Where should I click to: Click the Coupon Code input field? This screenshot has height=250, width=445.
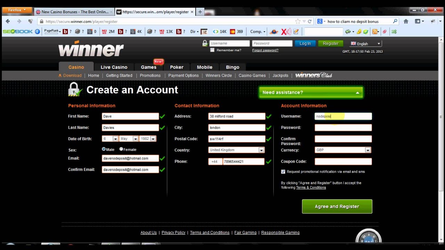tap(343, 161)
